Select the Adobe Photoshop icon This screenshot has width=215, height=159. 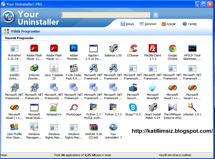(x=74, y=48)
